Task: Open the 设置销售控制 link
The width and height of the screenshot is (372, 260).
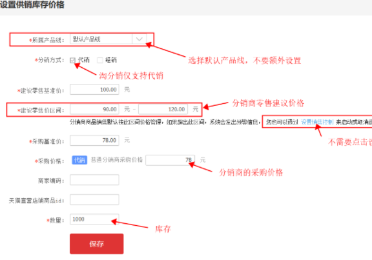Action: 317,122
